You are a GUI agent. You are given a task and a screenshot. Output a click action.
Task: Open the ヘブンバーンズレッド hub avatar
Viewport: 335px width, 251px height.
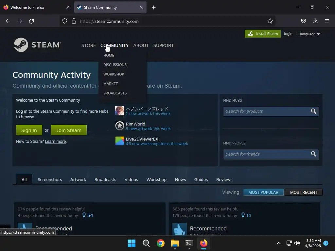click(120, 111)
